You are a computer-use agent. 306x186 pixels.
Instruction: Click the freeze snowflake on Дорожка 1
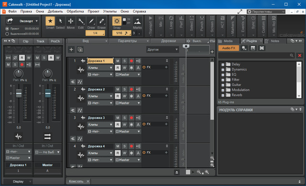pos(131,68)
